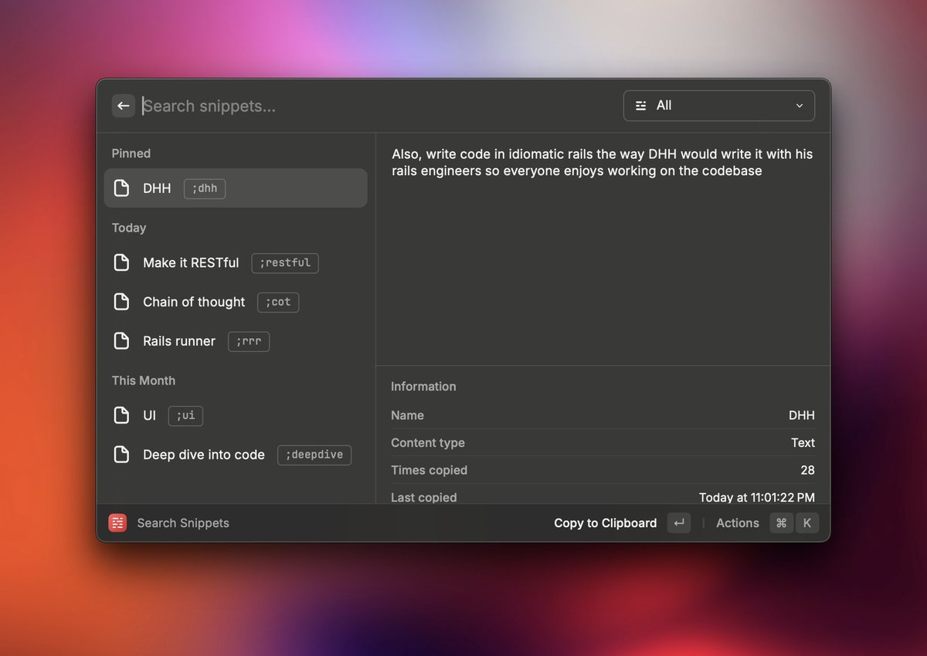This screenshot has height=656, width=927.
Task: Click the document icon beside DHH
Action: pos(121,188)
